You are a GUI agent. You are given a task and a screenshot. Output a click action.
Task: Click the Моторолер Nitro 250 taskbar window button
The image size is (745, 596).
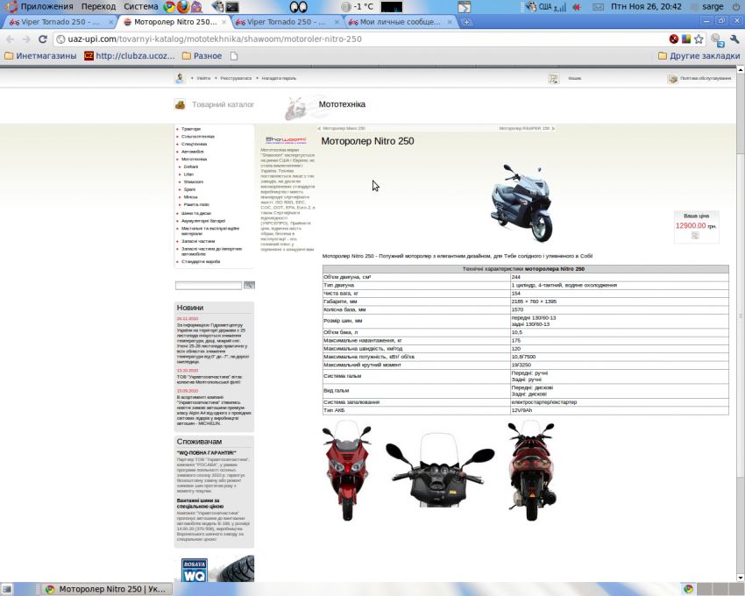tap(106, 589)
